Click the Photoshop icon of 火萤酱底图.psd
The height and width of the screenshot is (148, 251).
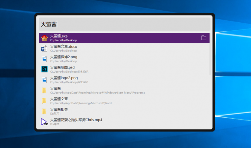point(44,69)
